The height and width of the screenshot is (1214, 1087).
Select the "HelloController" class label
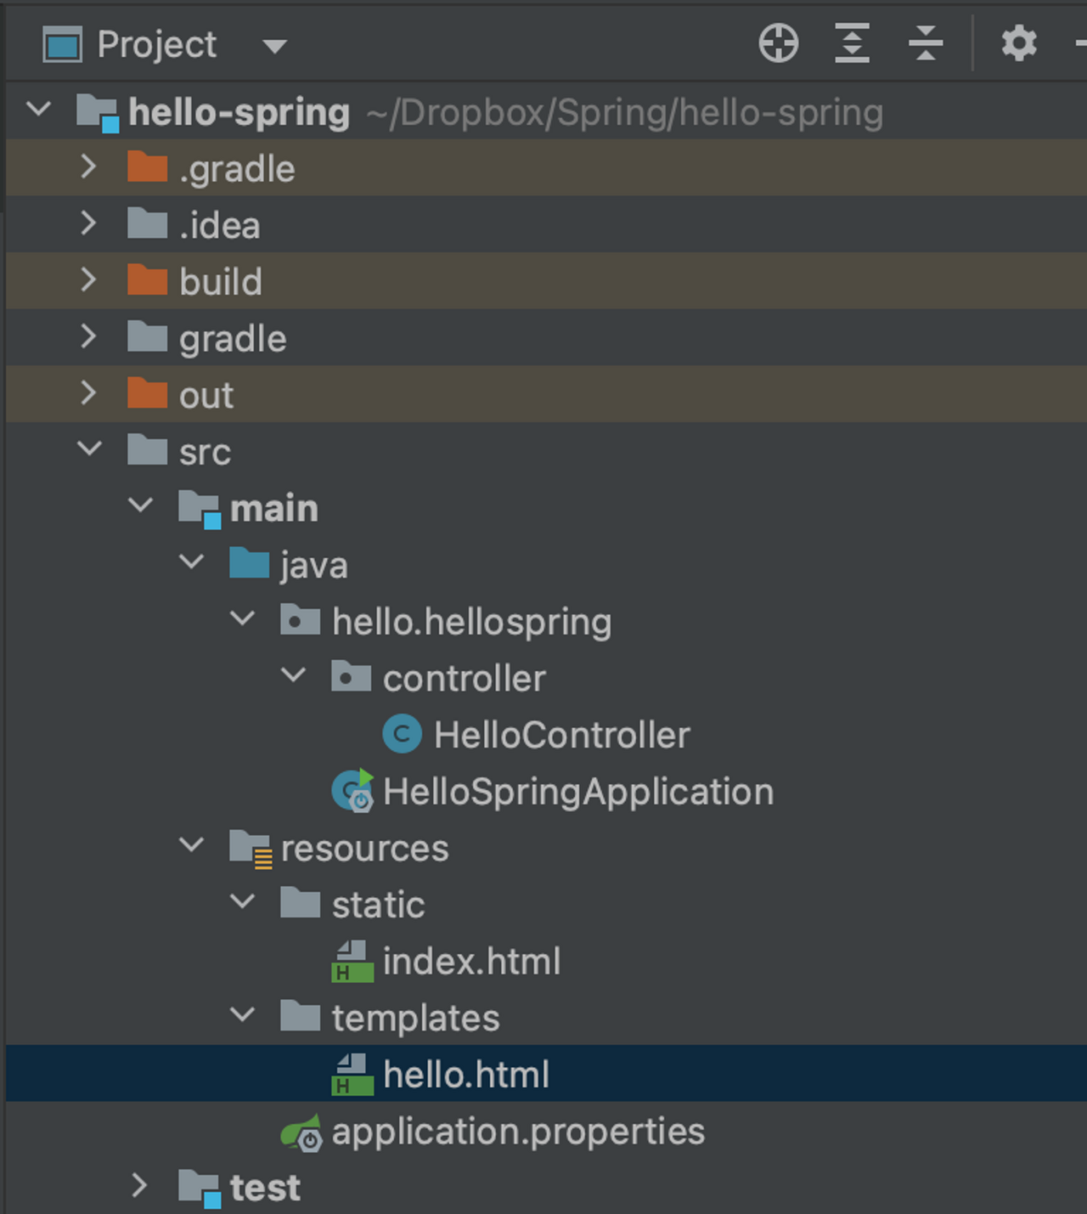click(562, 735)
